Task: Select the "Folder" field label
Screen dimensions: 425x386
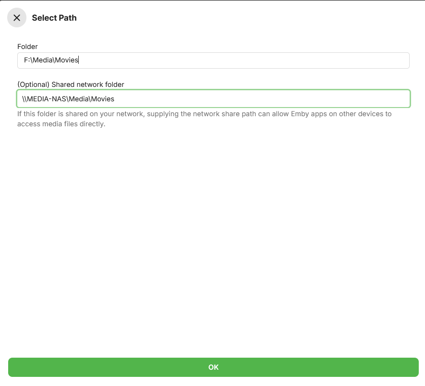Action: pyautogui.click(x=27, y=47)
